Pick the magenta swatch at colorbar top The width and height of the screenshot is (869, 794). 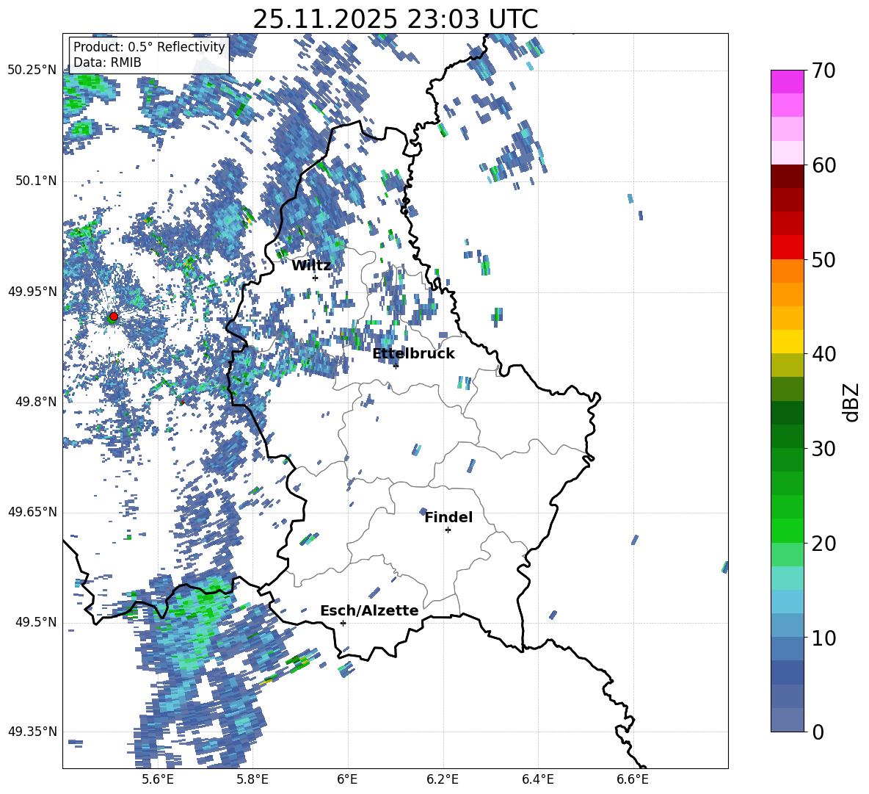pos(787,82)
